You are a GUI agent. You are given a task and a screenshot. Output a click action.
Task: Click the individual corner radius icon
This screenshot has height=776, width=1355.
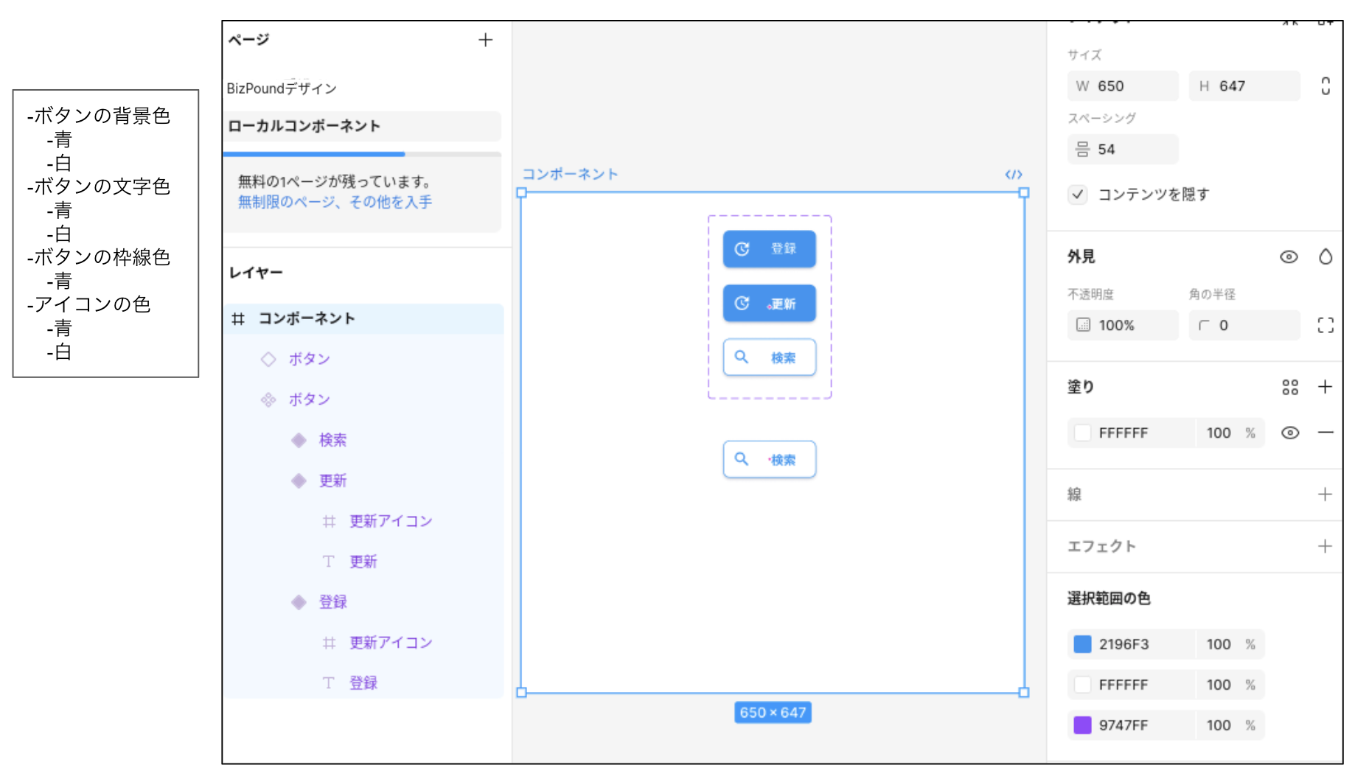pyautogui.click(x=1326, y=325)
